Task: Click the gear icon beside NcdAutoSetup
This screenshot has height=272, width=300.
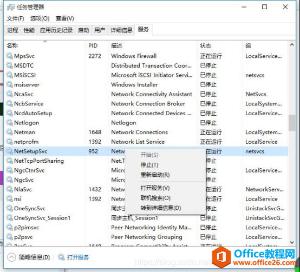Action: (x=9, y=113)
